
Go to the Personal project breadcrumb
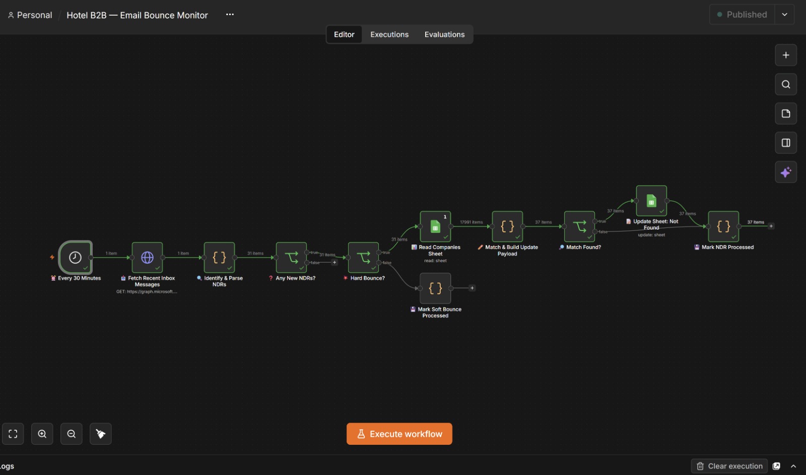30,15
